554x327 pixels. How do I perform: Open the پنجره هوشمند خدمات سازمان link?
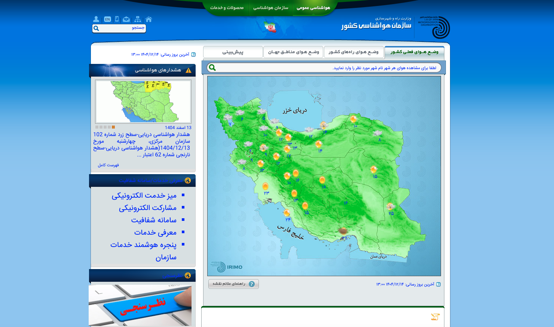tap(143, 251)
